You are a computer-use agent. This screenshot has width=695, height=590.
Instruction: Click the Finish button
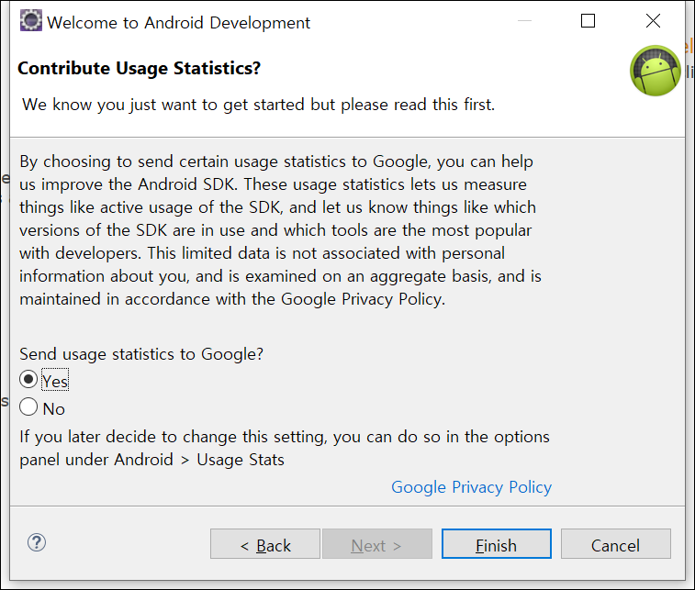pyautogui.click(x=497, y=543)
